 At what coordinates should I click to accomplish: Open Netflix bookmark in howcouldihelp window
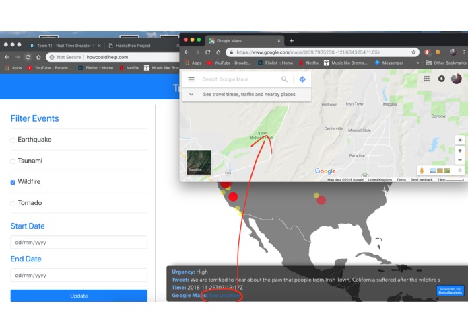[x=129, y=68]
